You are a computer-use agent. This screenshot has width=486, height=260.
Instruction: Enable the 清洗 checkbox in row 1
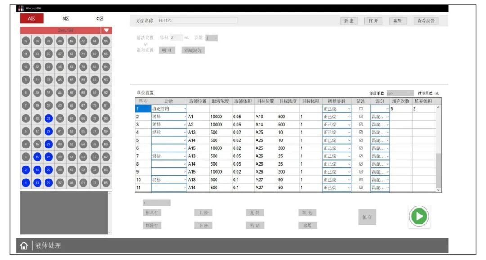coord(360,109)
